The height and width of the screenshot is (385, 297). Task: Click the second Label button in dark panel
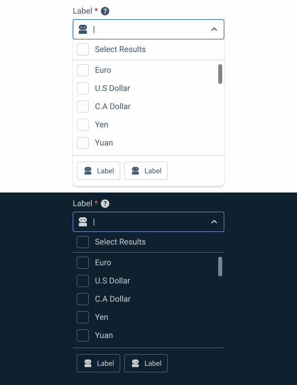[146, 363]
